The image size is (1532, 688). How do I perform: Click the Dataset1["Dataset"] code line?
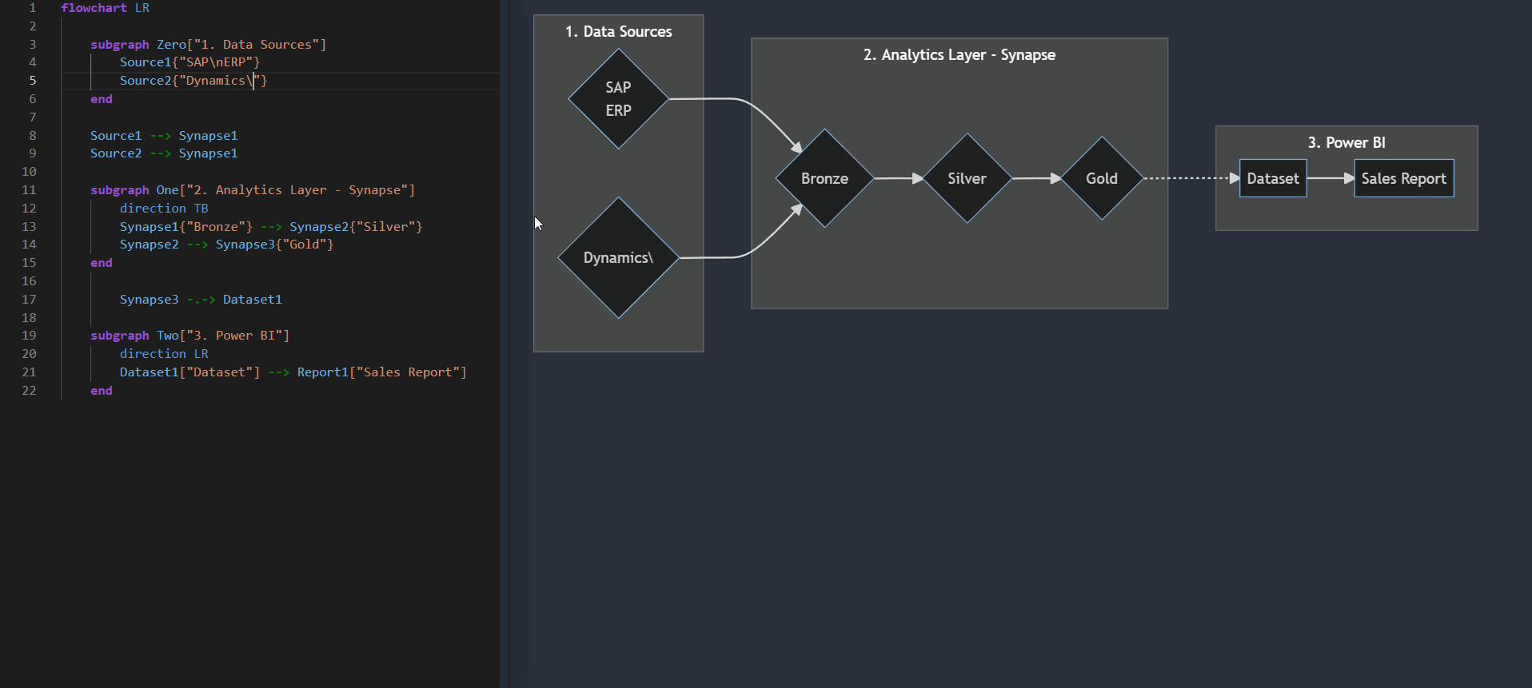tap(293, 372)
